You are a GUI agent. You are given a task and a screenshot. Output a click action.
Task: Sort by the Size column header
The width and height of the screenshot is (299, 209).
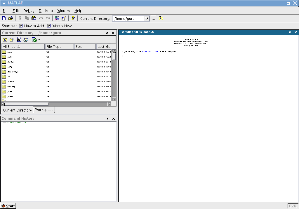(x=85, y=46)
